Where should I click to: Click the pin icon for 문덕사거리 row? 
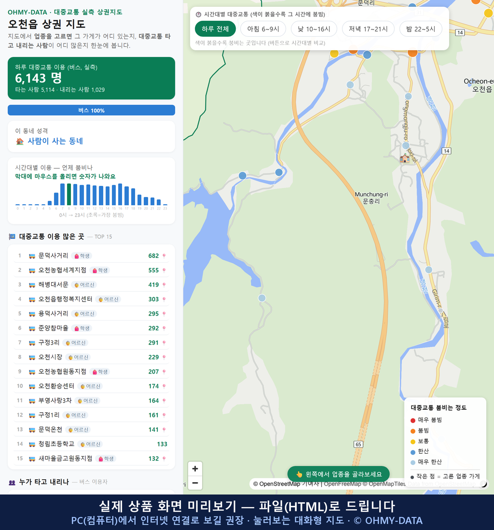point(164,256)
